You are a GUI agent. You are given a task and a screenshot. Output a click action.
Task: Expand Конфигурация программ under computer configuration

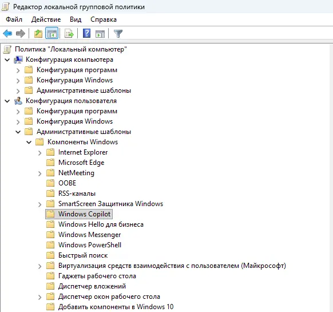[18, 70]
